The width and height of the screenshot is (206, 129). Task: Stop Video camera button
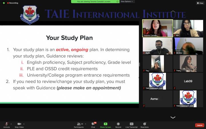point(19,125)
